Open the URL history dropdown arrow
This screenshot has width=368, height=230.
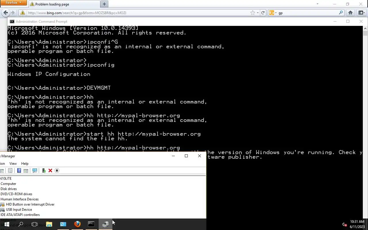point(258,13)
